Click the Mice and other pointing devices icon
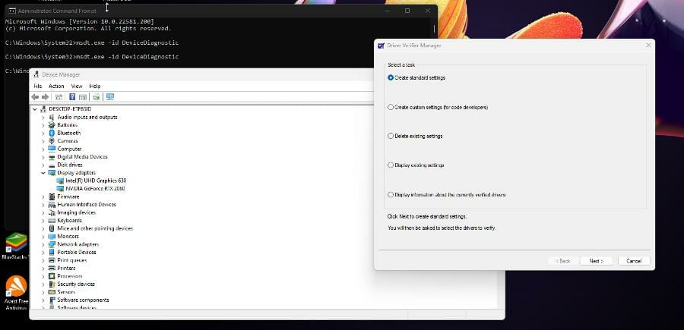The height and width of the screenshot is (330, 684). pyautogui.click(x=52, y=228)
